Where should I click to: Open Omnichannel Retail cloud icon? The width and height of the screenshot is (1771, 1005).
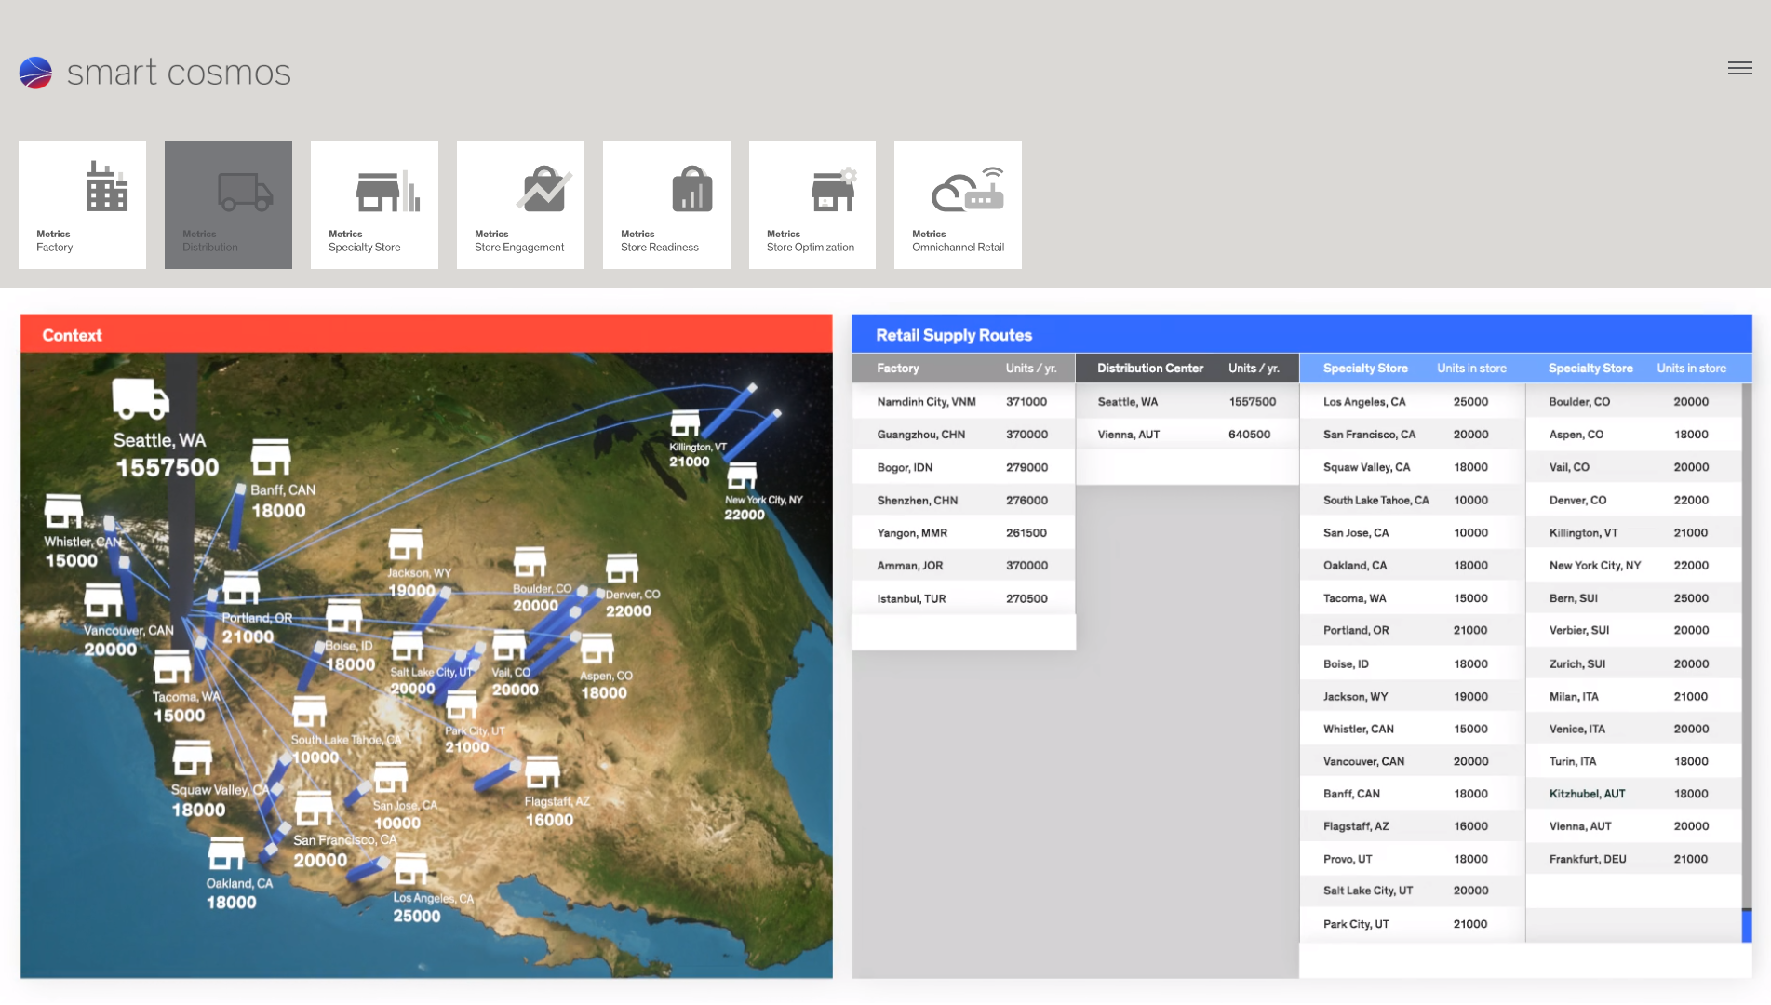click(x=968, y=190)
